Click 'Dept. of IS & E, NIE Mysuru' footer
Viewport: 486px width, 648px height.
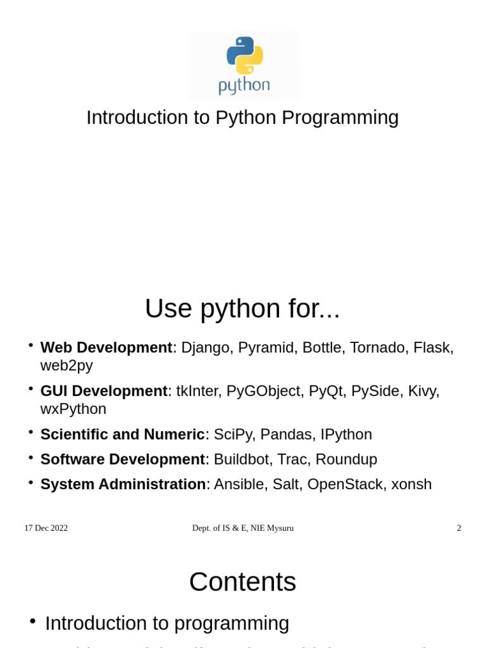pyautogui.click(x=243, y=528)
